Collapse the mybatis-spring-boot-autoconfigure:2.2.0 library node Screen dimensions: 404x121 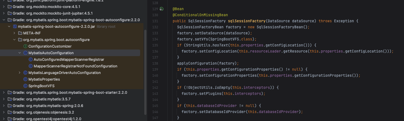(4, 20)
